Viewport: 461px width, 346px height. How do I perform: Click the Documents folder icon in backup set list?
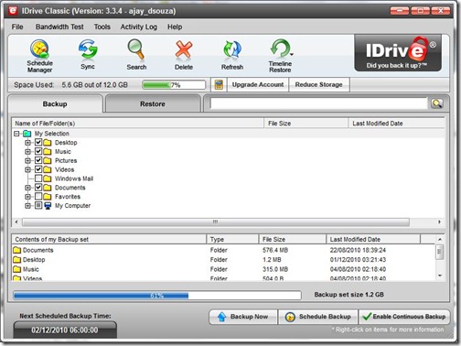(x=17, y=250)
